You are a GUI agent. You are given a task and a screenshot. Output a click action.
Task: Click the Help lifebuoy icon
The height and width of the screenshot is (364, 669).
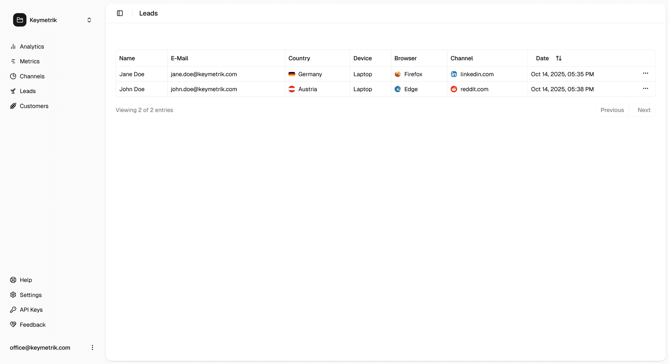[x=13, y=280]
